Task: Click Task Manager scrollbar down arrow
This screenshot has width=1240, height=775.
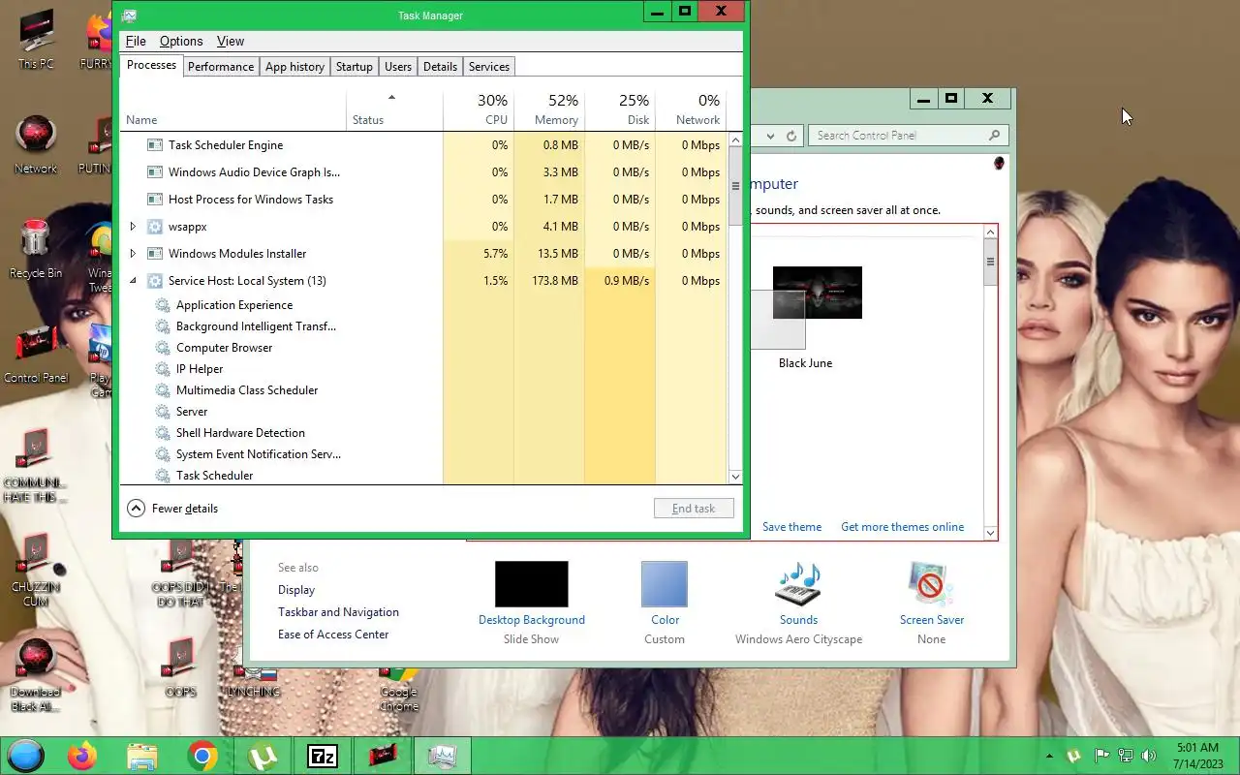Action: 735,476
